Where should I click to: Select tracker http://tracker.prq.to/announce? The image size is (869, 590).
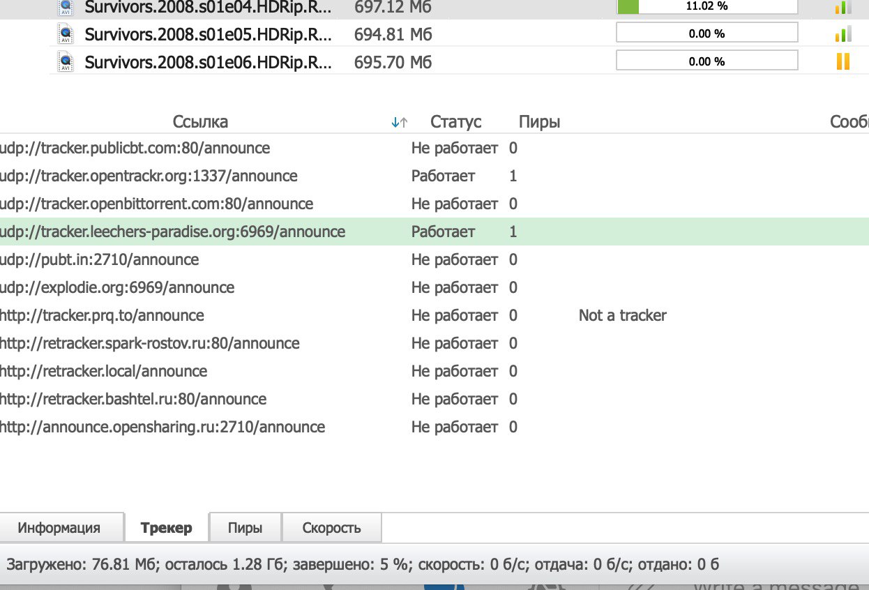coord(102,315)
